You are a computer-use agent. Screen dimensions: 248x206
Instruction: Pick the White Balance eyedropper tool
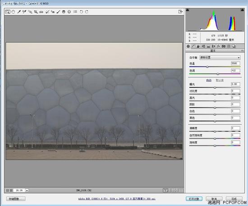point(19,12)
